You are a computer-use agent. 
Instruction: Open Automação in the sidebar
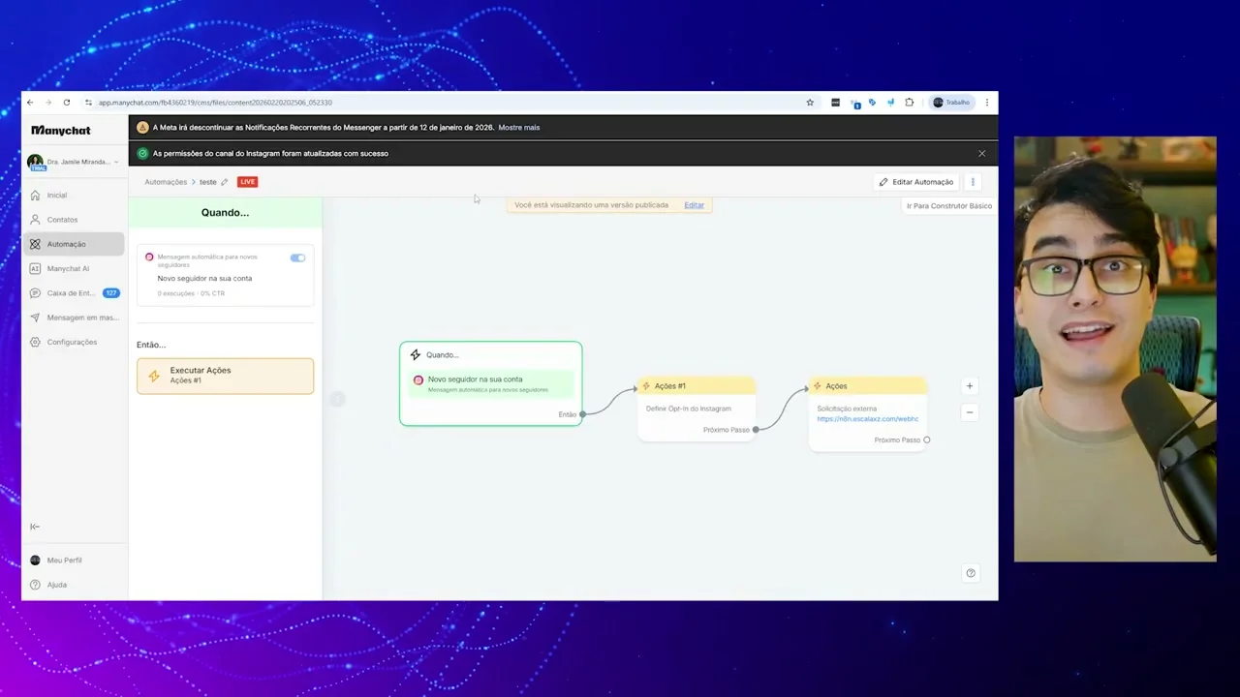point(74,244)
